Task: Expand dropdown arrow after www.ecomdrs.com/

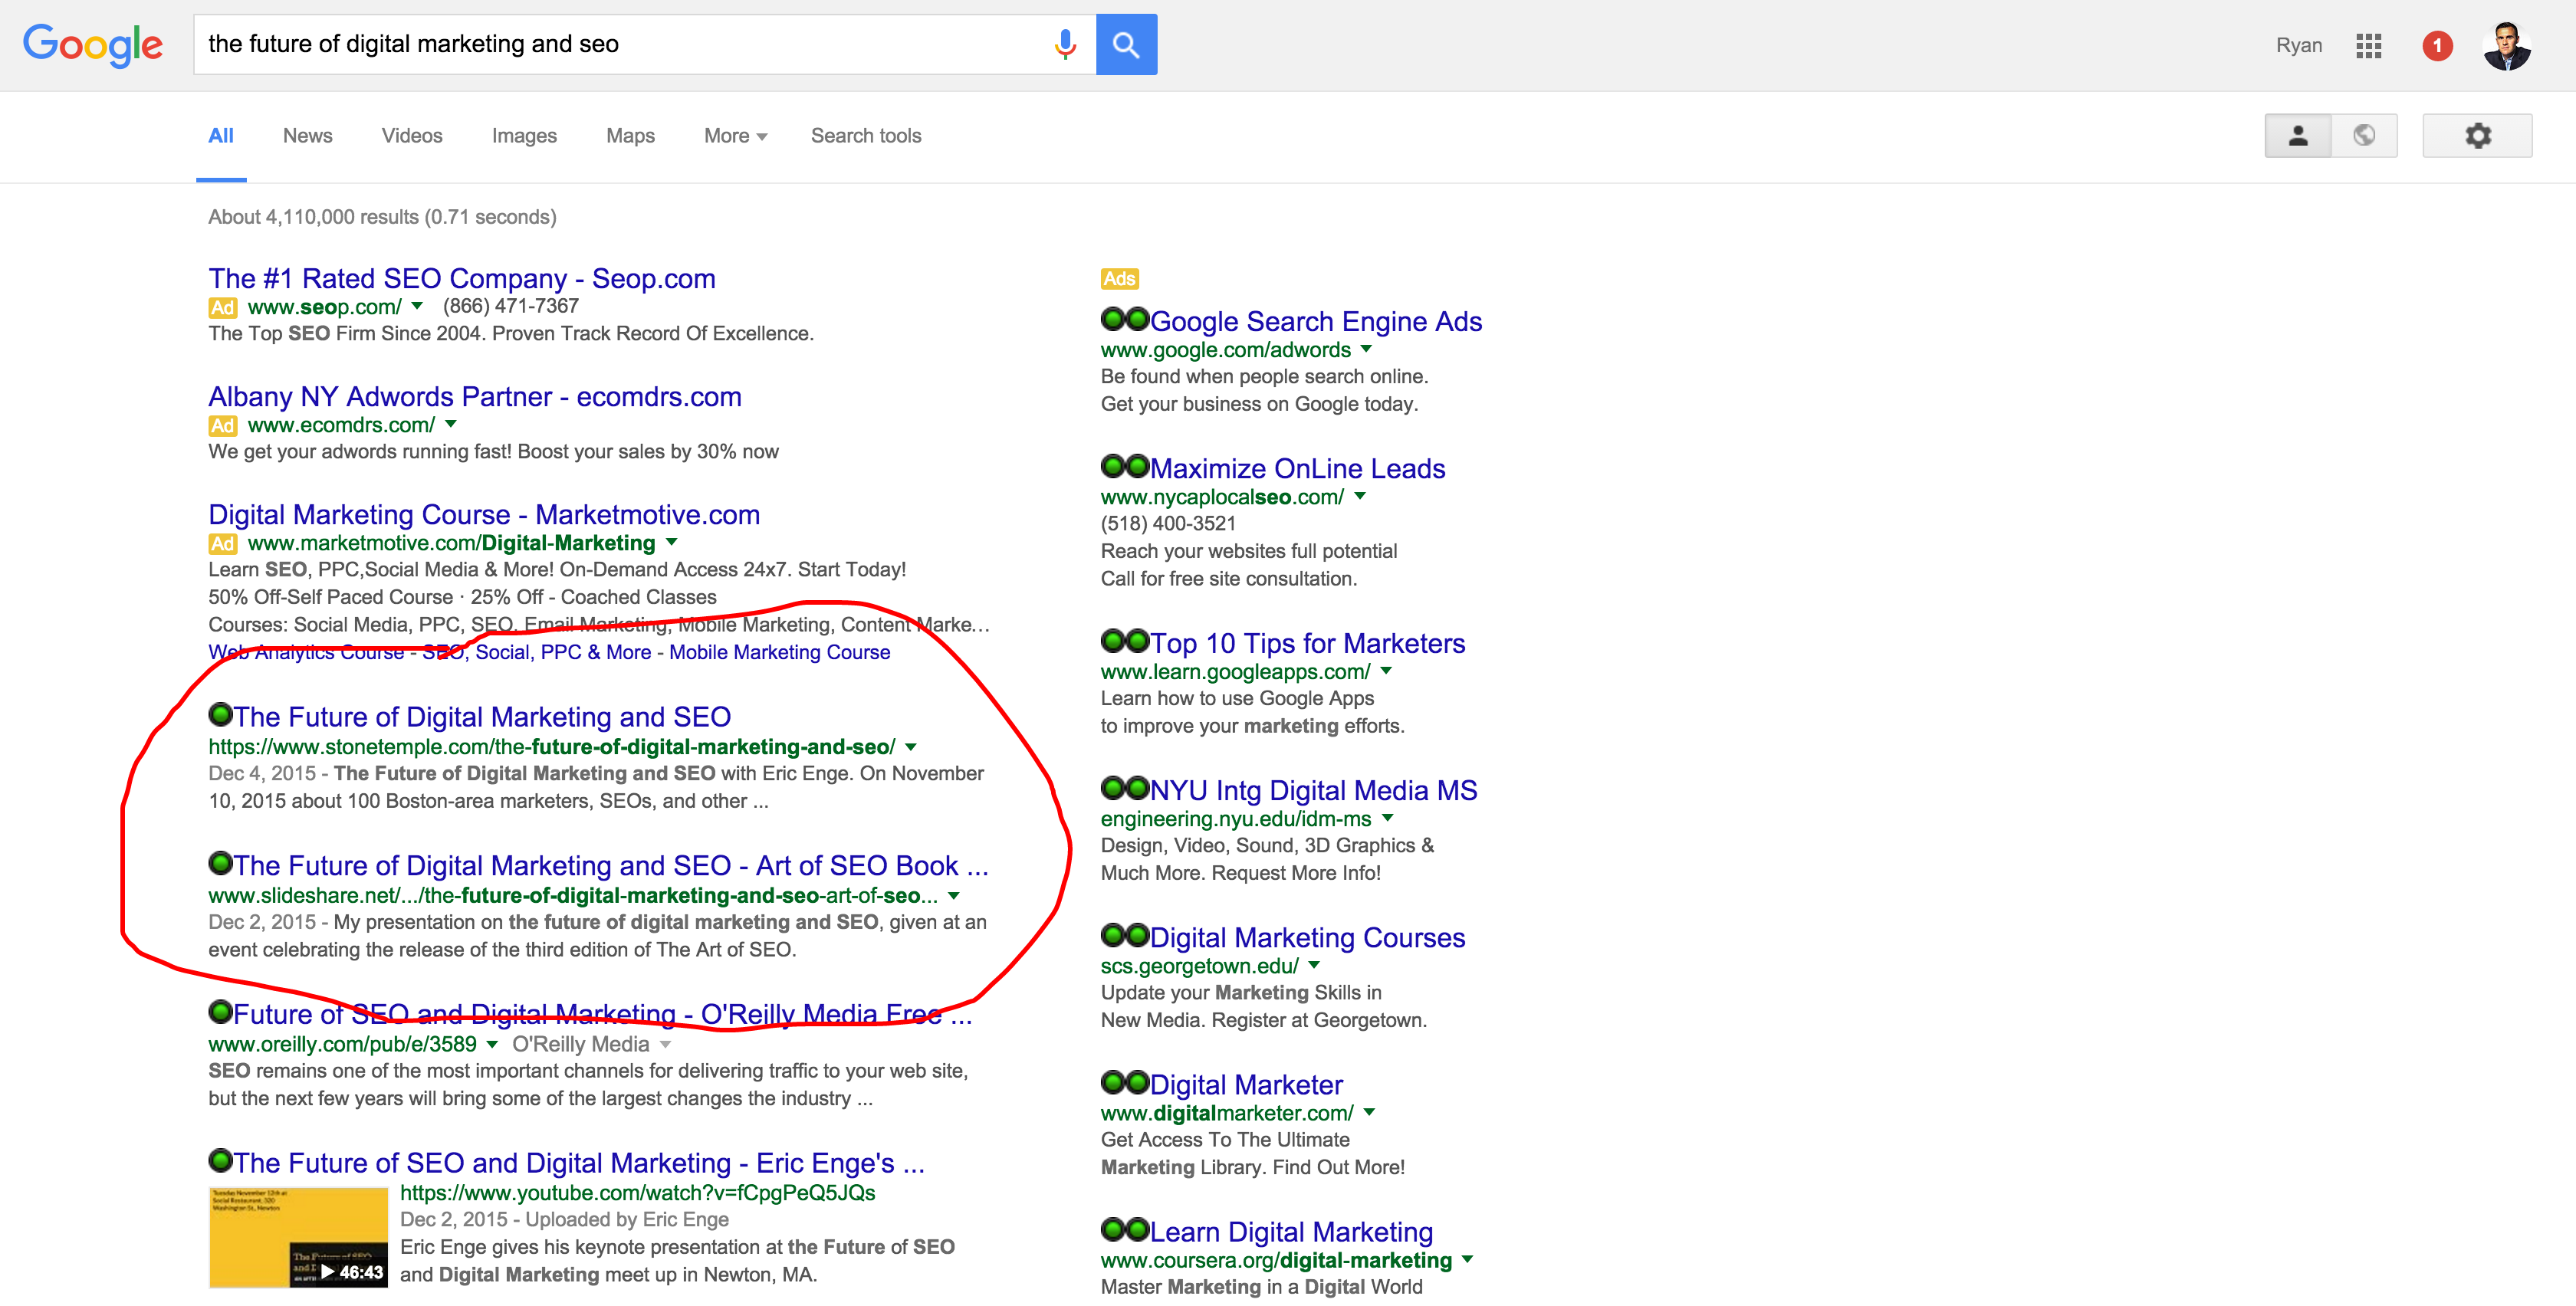Action: point(451,424)
